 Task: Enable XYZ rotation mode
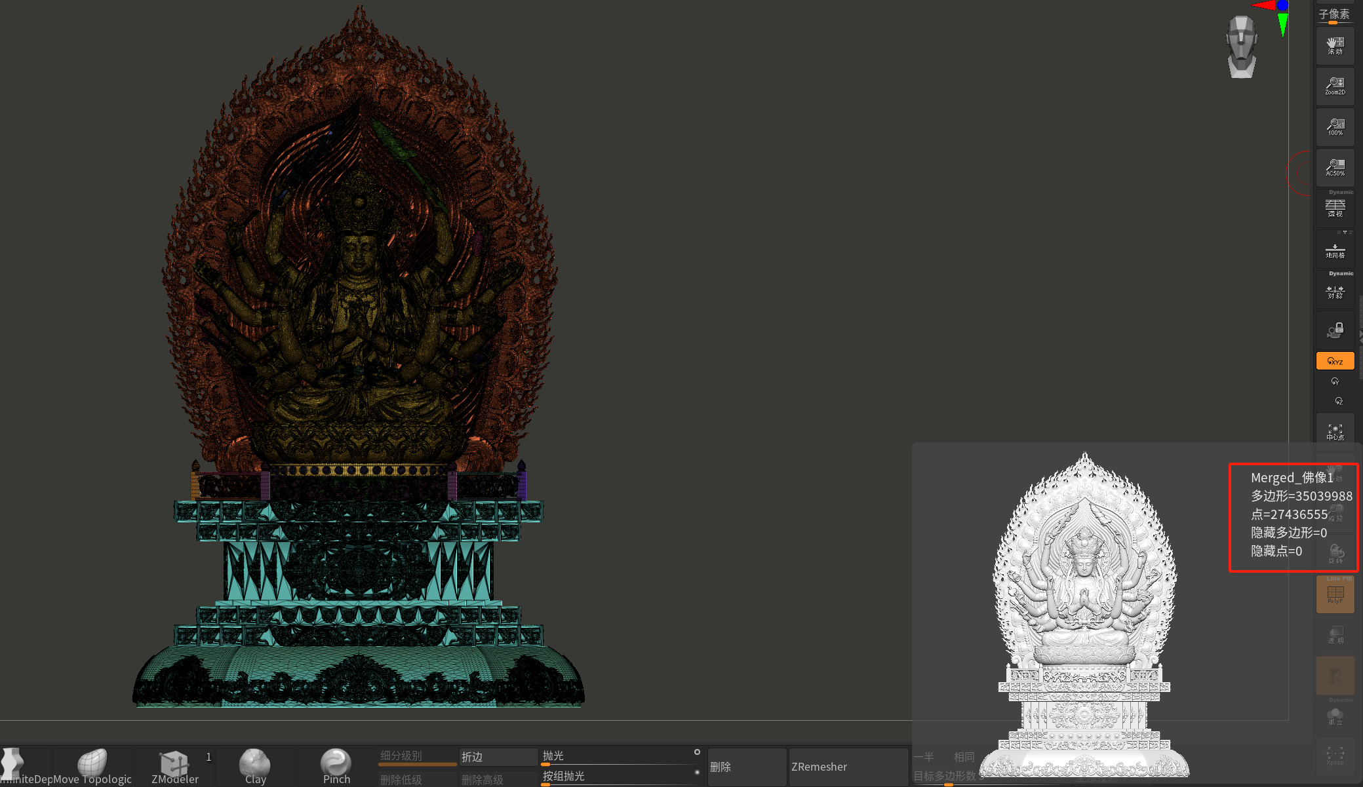coord(1335,361)
